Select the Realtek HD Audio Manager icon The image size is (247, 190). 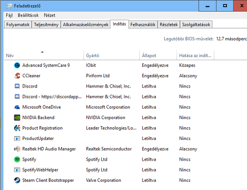click(x=17, y=149)
